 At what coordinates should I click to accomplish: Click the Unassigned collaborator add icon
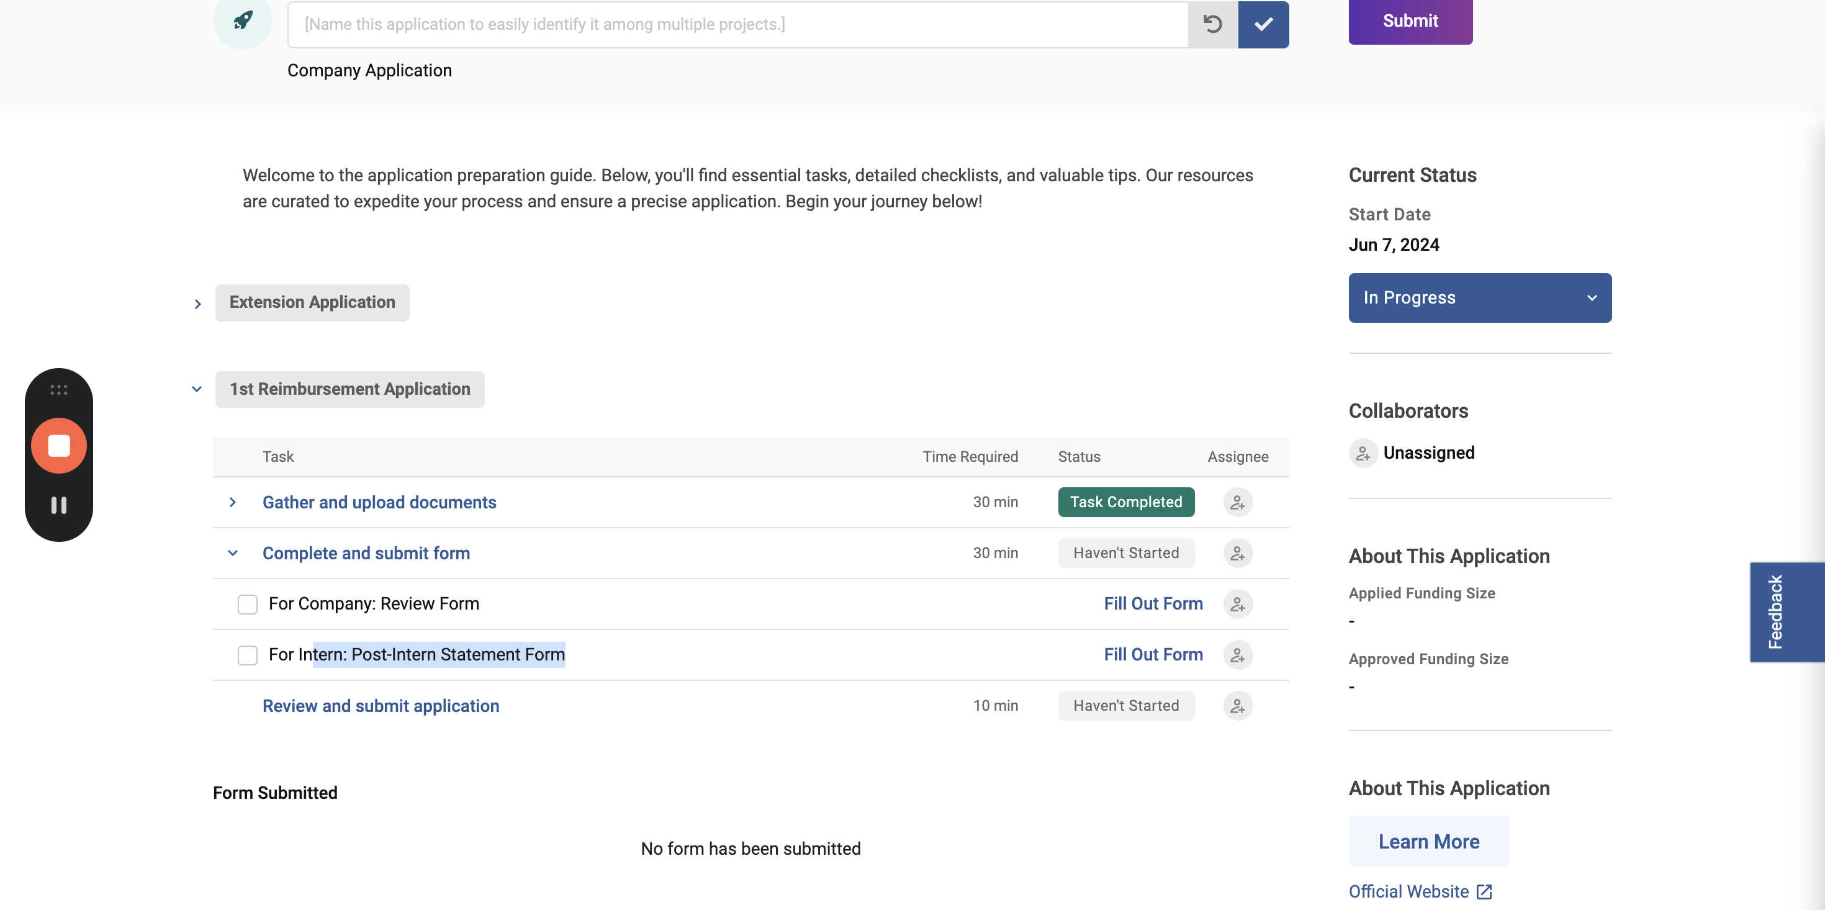(1363, 454)
